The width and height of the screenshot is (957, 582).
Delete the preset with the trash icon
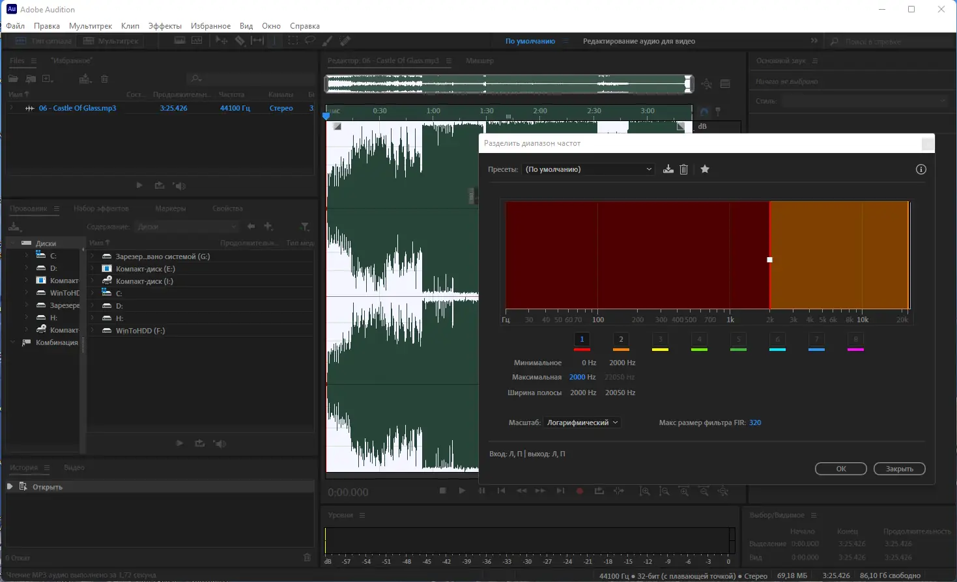click(683, 169)
